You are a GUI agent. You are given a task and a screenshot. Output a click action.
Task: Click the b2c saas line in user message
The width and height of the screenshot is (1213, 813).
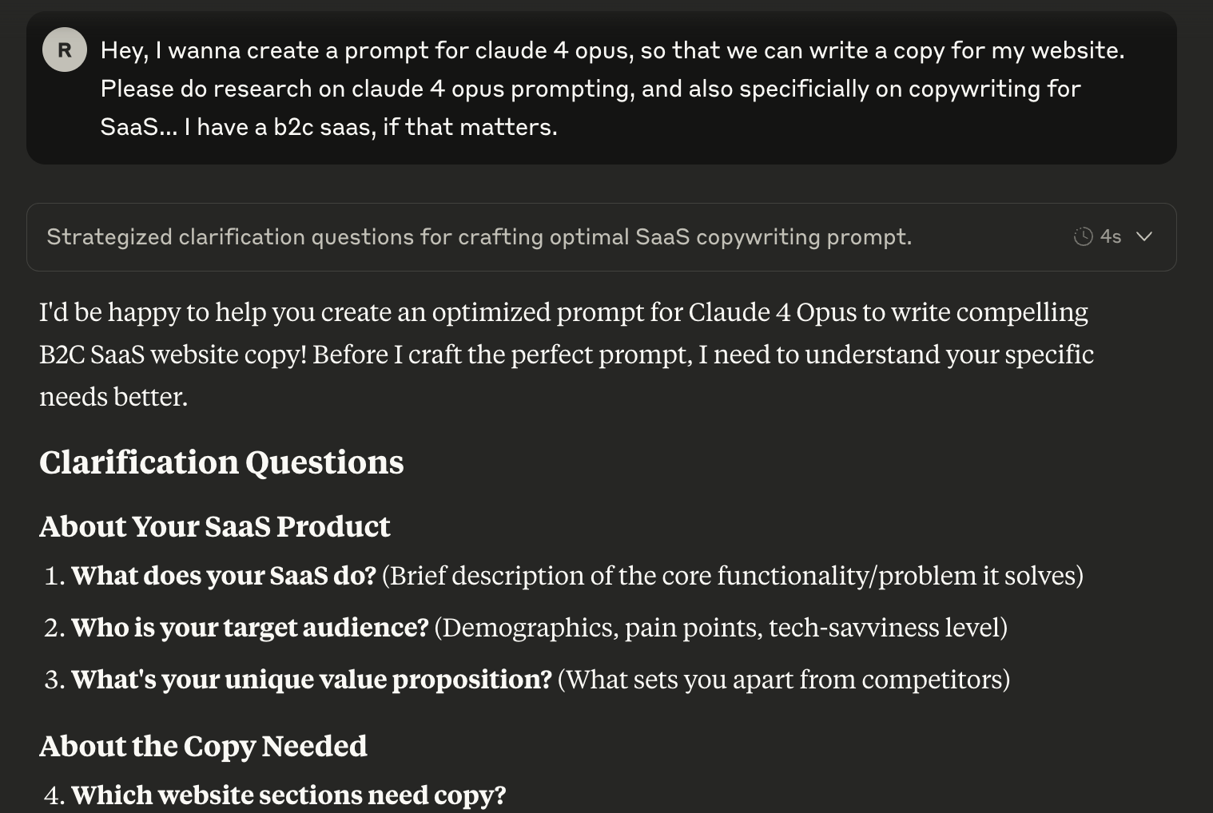click(x=328, y=127)
